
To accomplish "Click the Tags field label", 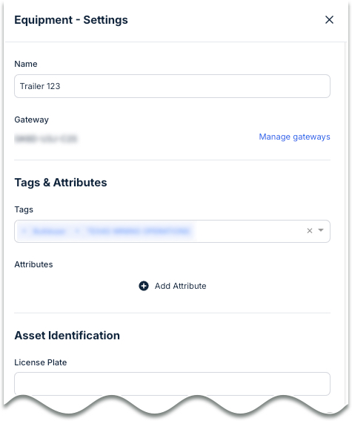I will (x=24, y=209).
